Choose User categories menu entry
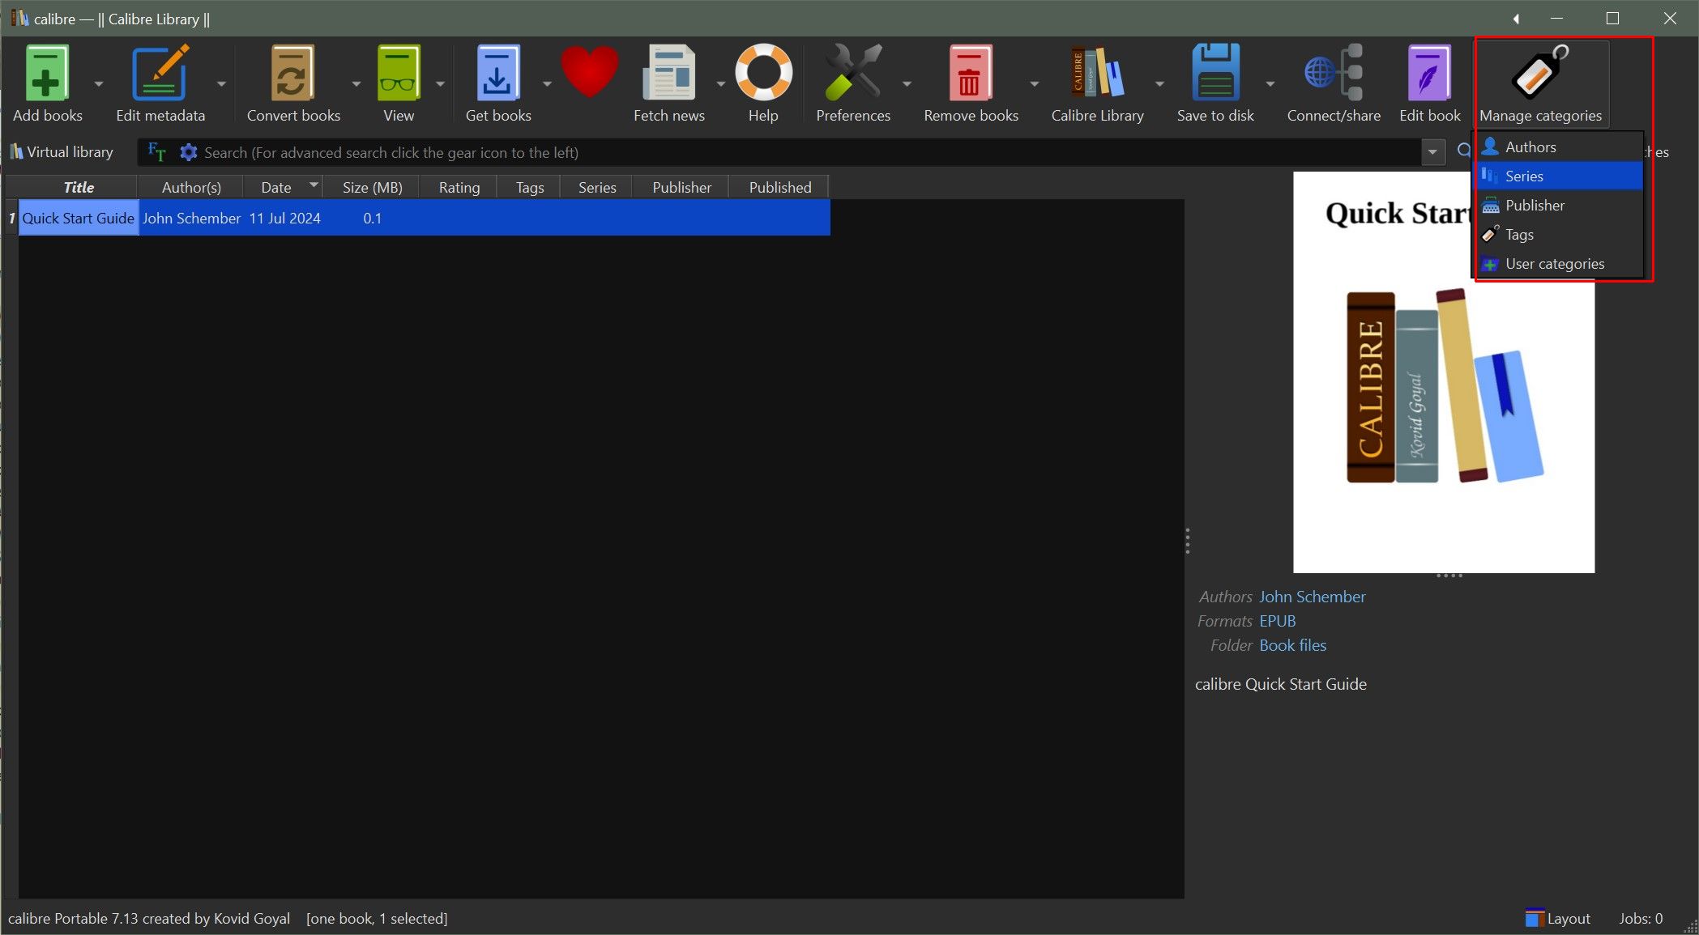Screen dimensions: 1699x935 click(1554, 264)
